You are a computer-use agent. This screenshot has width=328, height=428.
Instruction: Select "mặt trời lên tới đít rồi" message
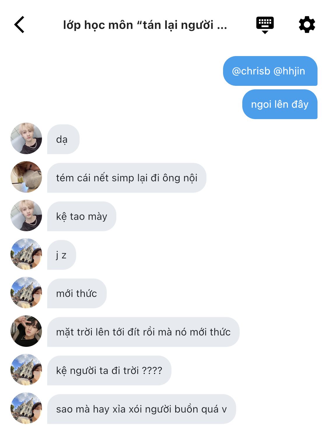click(x=143, y=332)
